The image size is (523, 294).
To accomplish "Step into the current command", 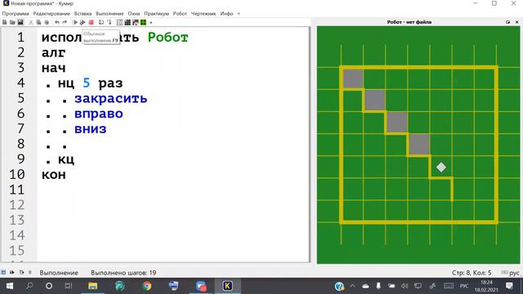I will pyautogui.click(x=109, y=22).
